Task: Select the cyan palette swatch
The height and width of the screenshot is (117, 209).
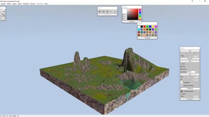Action: click(139, 29)
